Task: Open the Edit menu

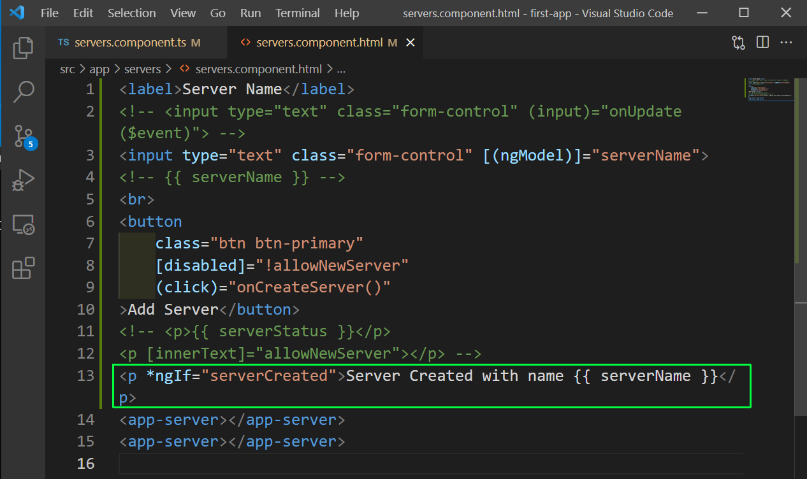Action: click(83, 13)
